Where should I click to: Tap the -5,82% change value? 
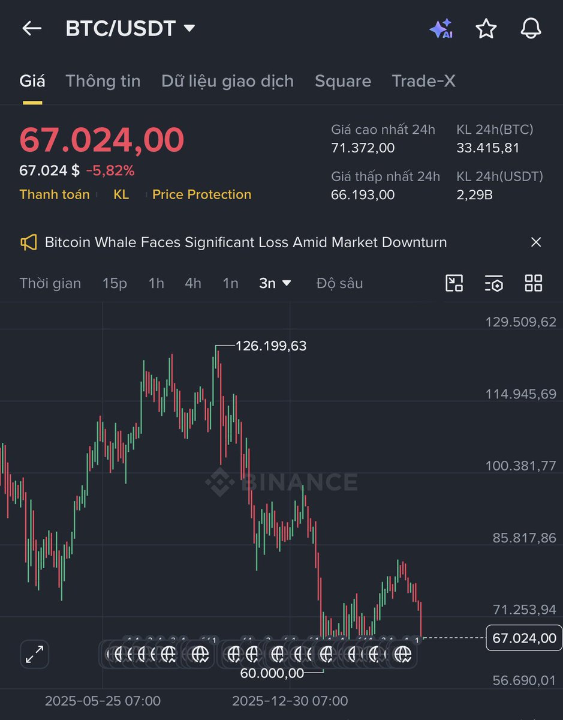tap(110, 171)
